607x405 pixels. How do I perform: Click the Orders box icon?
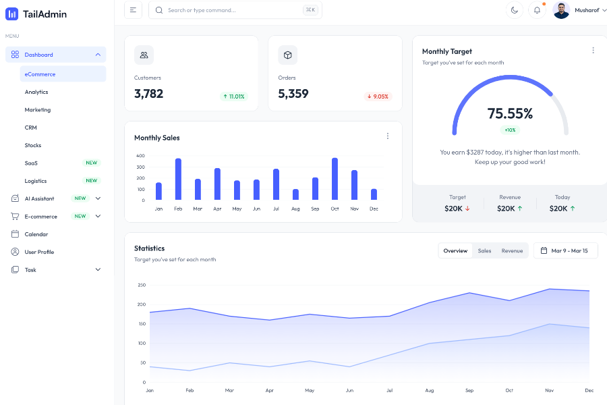(x=288, y=55)
